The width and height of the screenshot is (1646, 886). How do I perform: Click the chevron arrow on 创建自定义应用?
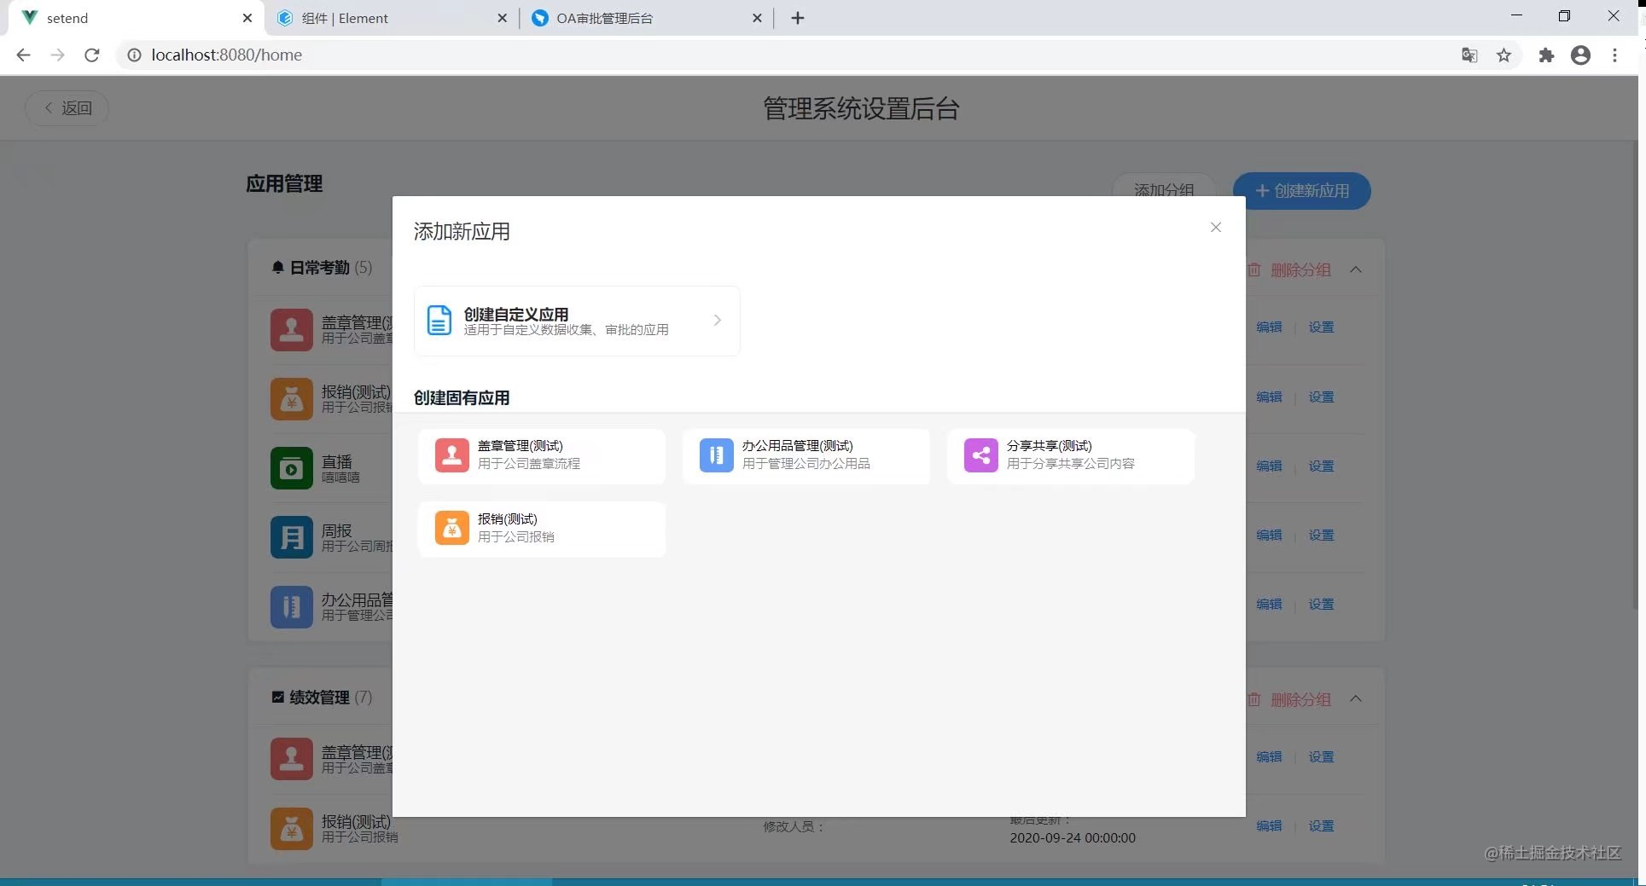718,321
